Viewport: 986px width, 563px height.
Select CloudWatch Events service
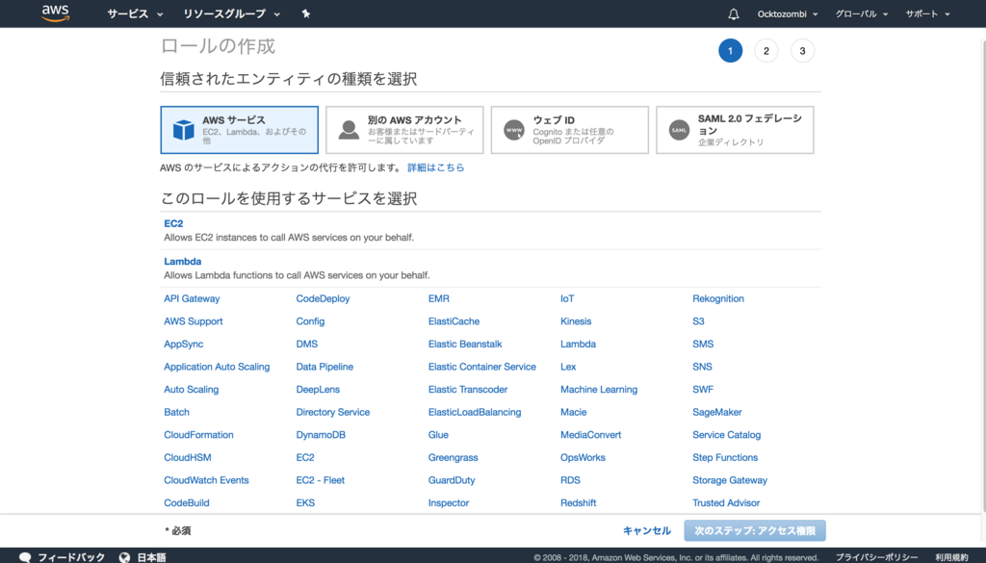(206, 480)
